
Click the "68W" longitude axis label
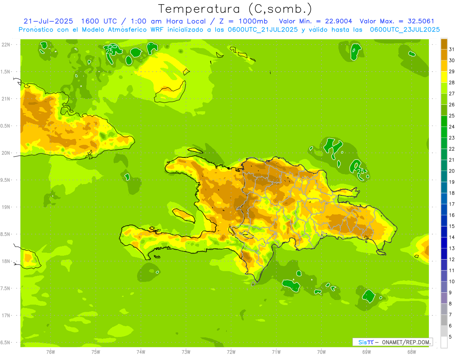pos(412,352)
